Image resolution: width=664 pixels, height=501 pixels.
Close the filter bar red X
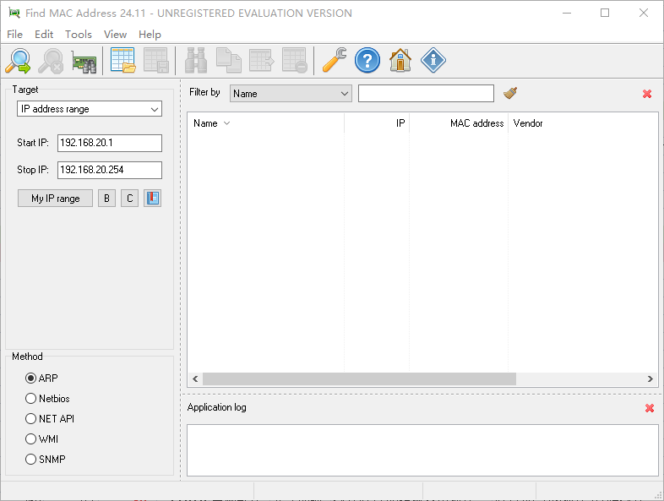pyautogui.click(x=647, y=94)
